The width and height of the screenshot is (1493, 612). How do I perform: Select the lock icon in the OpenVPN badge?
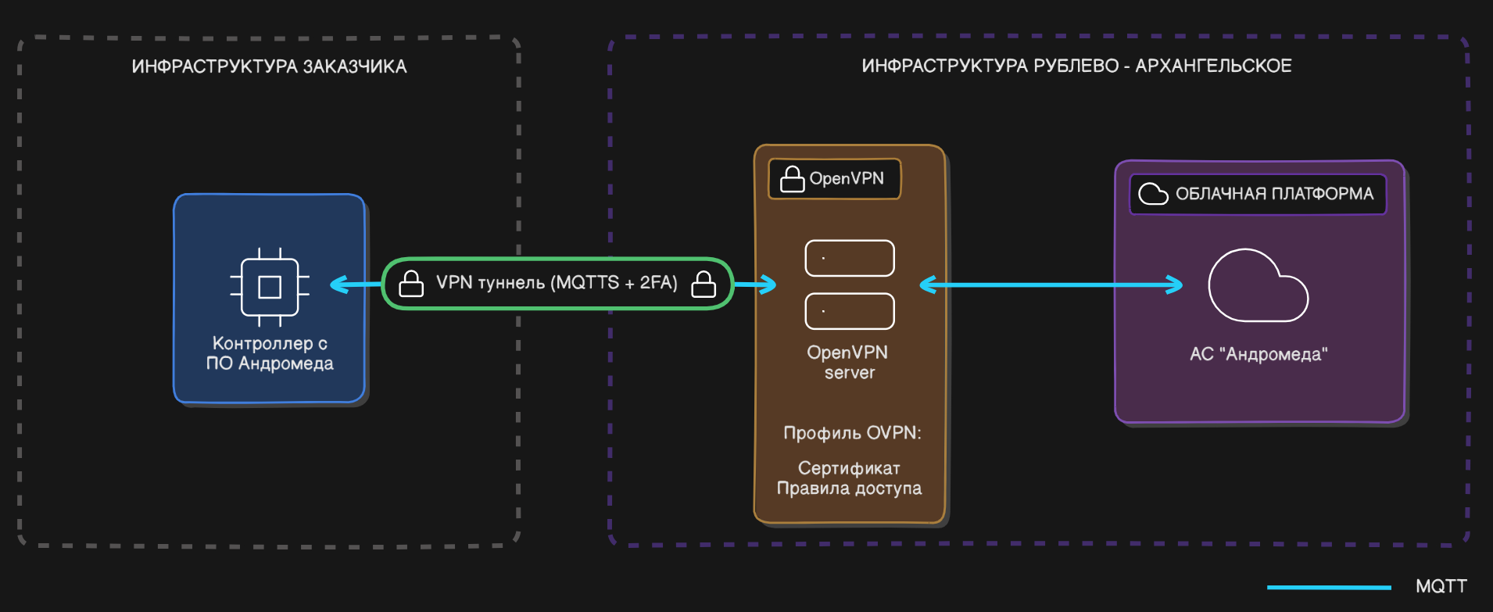click(x=792, y=179)
